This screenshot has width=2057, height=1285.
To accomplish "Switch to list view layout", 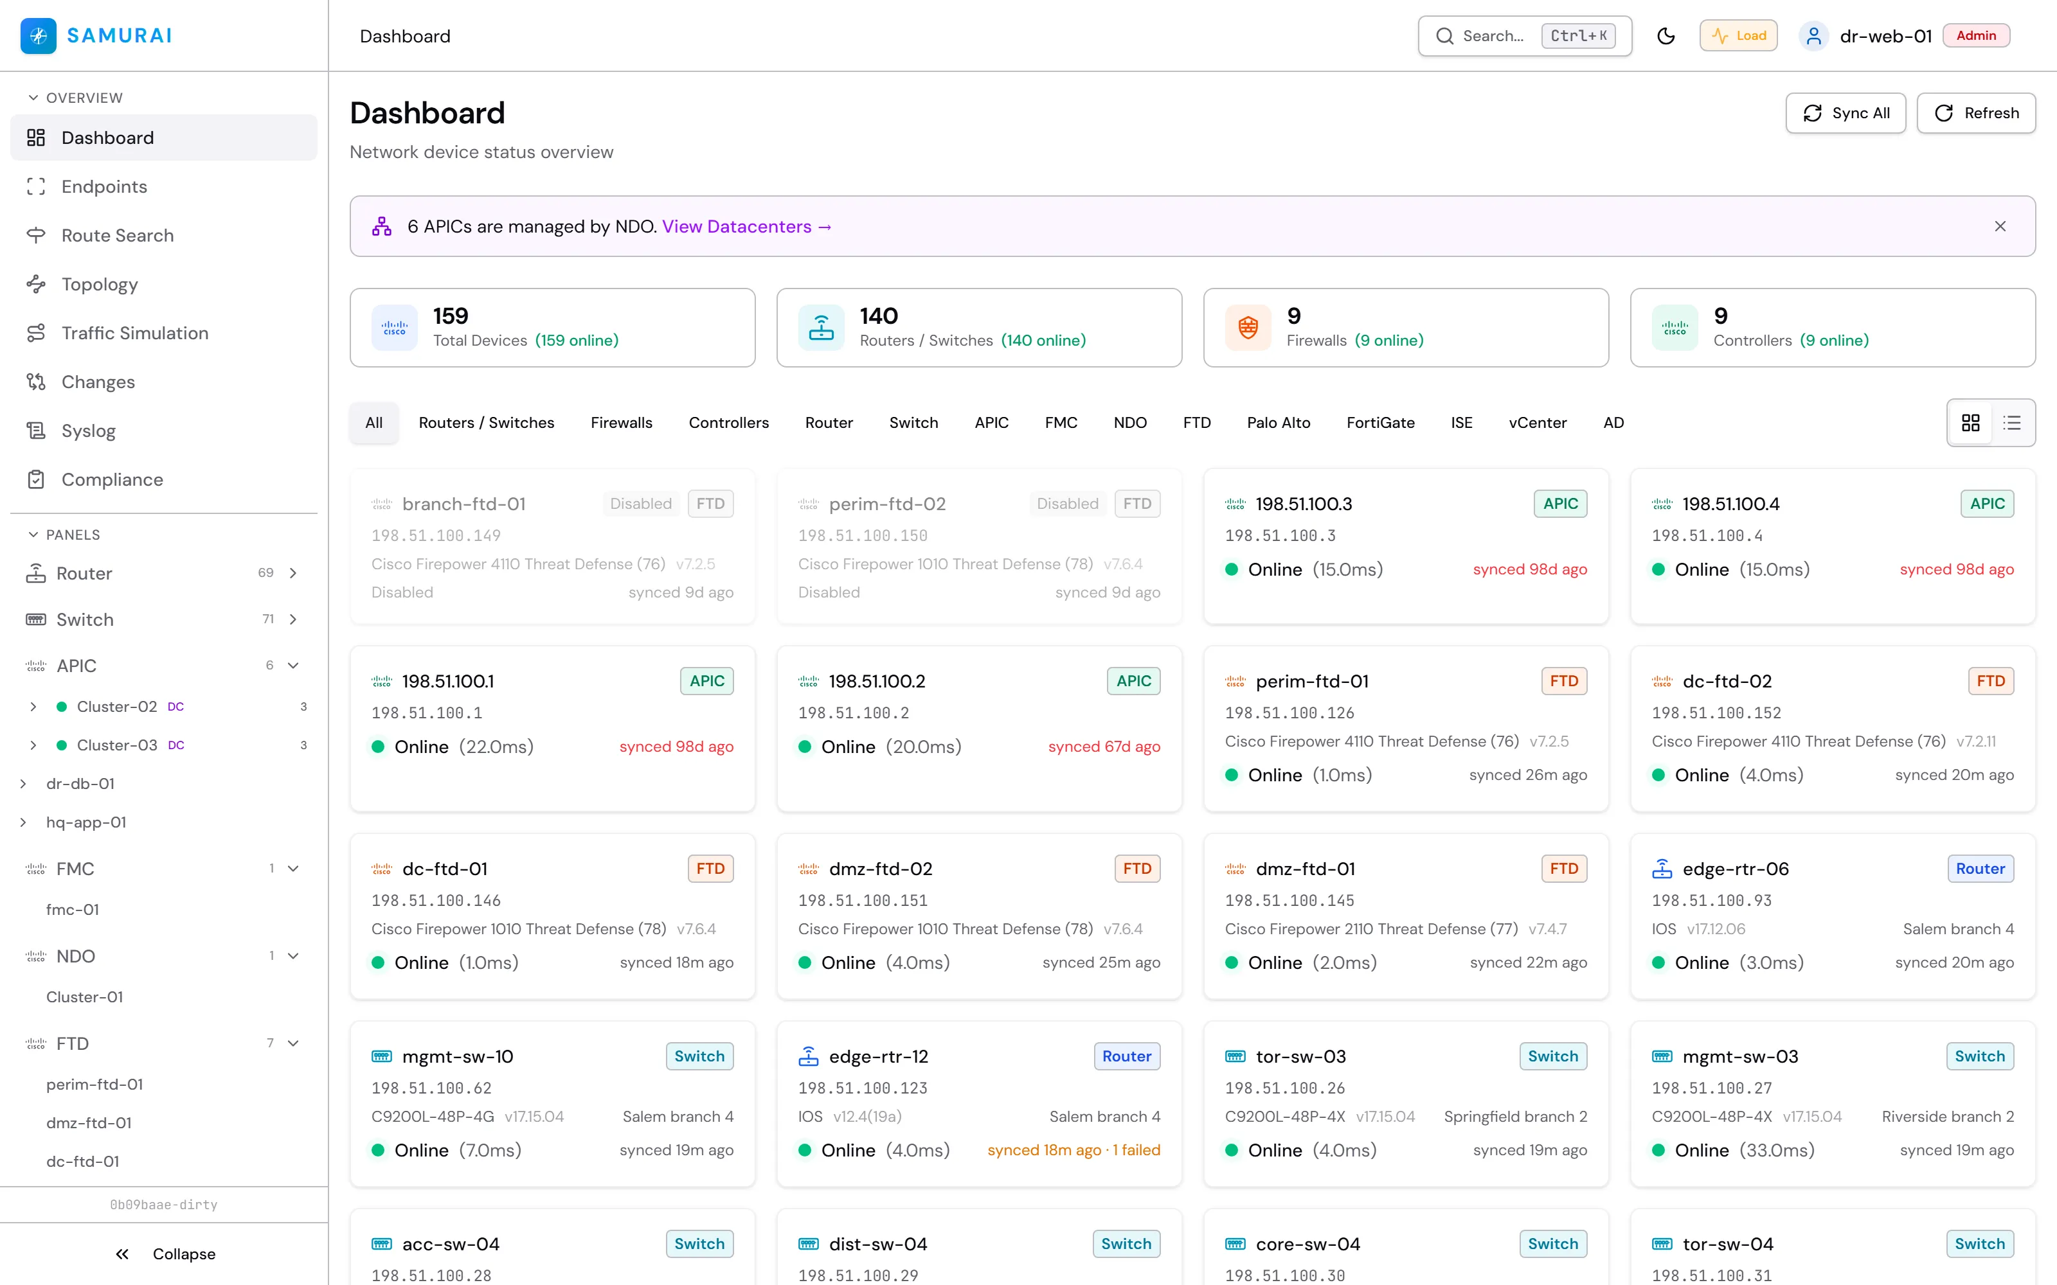I will (2012, 422).
